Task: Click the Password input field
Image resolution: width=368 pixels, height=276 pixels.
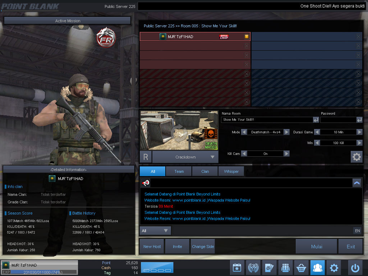Action: [x=338, y=120]
